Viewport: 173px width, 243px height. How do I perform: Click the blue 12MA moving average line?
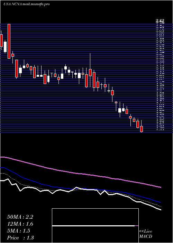click(80, 188)
